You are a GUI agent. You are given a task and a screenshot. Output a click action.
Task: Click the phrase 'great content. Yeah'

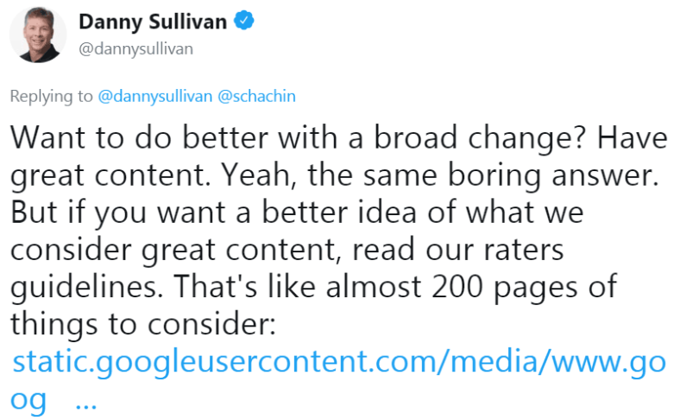pos(150,176)
